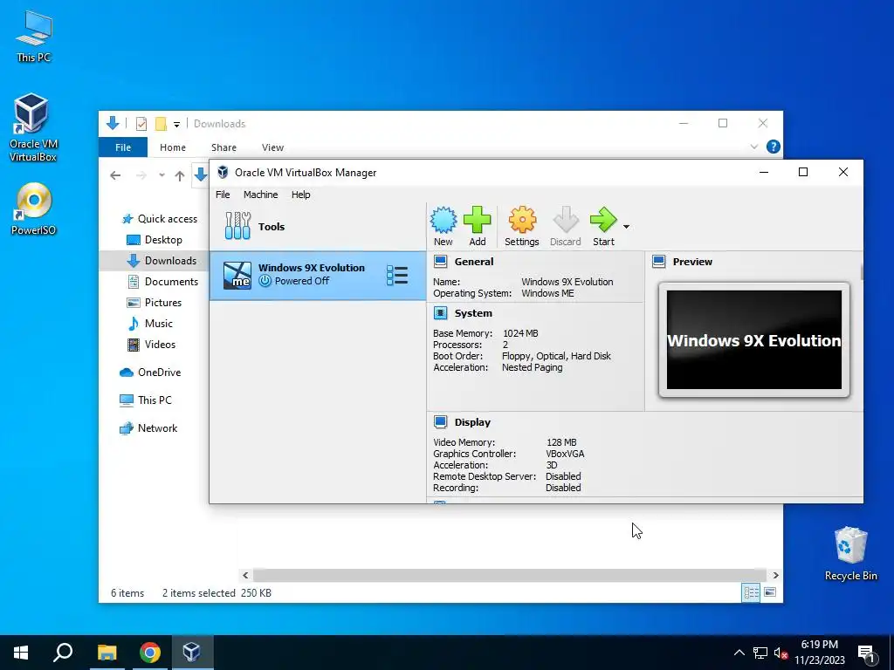This screenshot has width=894, height=670.
Task: Select This PC desktop icon
Action: point(34,37)
